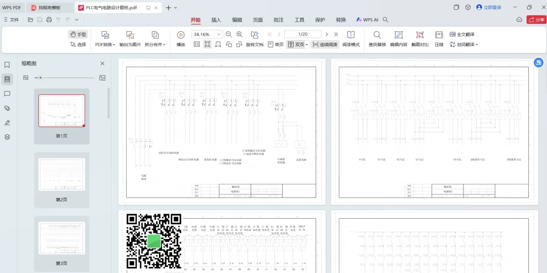
Task: Rotate page counterclockwise icon
Action: [229, 44]
